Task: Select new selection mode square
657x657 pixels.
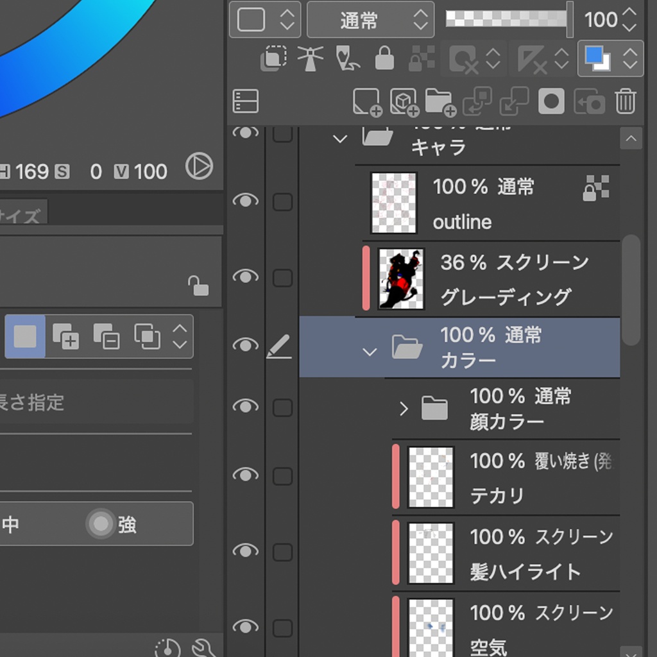Action: 25,336
